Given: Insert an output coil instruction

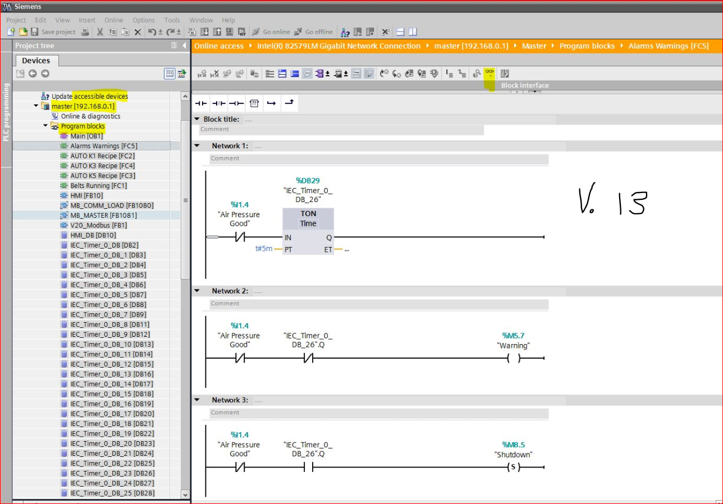Looking at the screenshot, I should pos(236,104).
